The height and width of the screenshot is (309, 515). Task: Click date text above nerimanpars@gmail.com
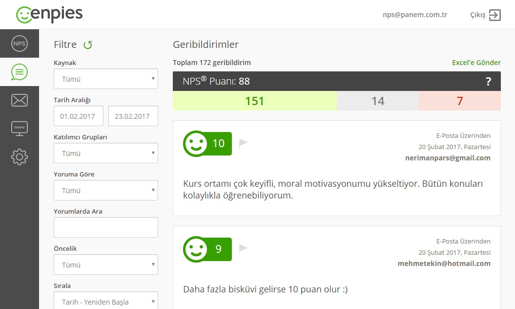tap(454, 147)
